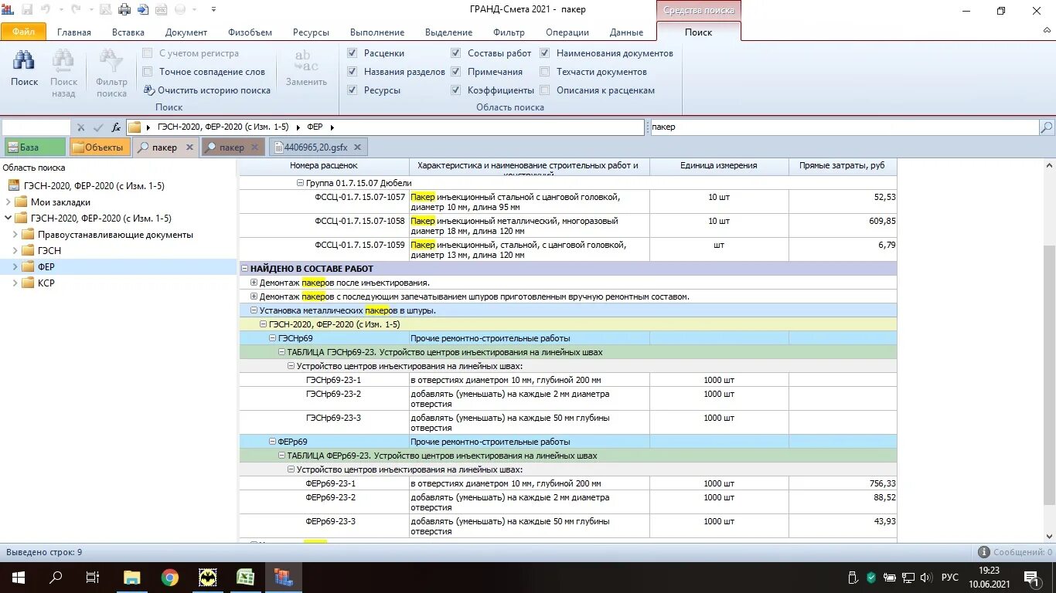Expand the КСР tree node
This screenshot has width=1056, height=593.
click(15, 283)
